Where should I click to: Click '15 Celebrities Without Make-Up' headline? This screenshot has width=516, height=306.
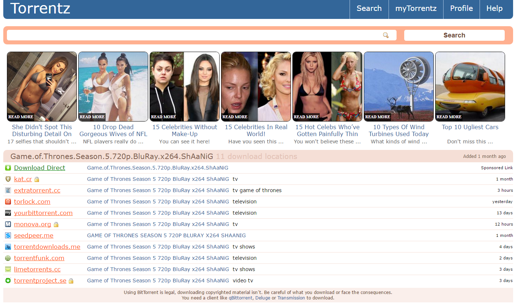pos(185,131)
